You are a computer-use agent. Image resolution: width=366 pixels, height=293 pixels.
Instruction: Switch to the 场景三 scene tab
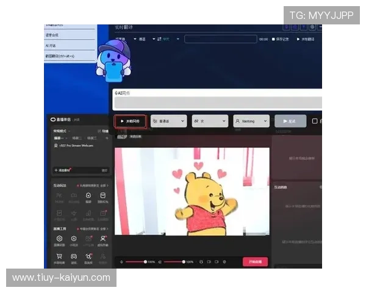[x=92, y=138]
